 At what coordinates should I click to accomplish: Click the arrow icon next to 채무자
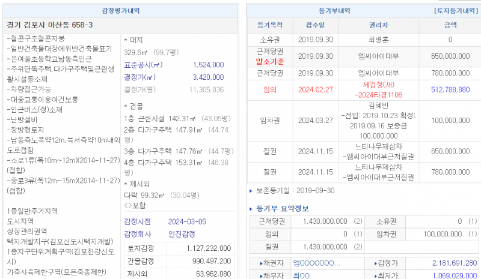tap(261, 275)
